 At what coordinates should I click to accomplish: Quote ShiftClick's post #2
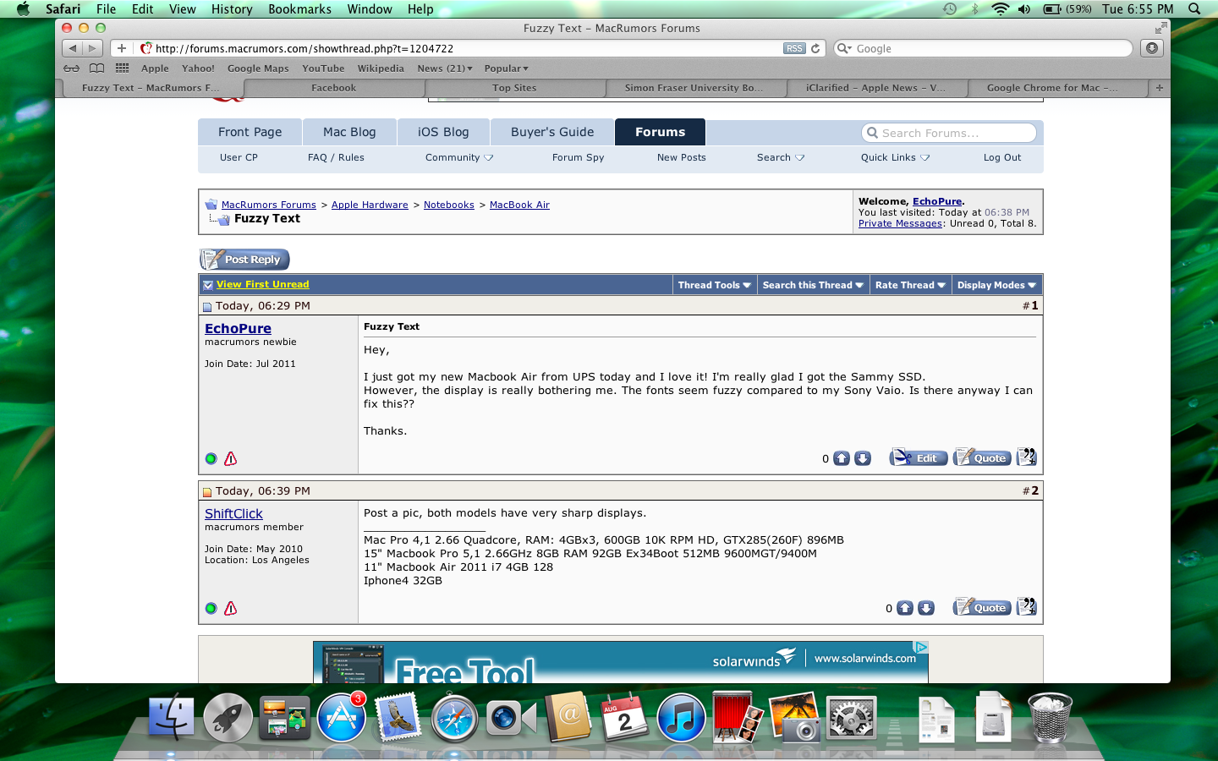click(x=982, y=607)
